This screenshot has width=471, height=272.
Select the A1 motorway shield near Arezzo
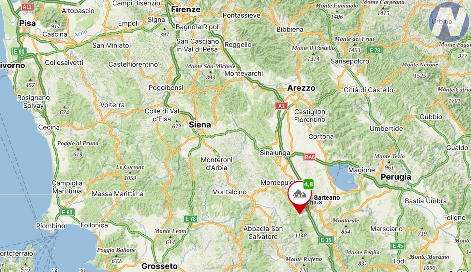(x=281, y=106)
